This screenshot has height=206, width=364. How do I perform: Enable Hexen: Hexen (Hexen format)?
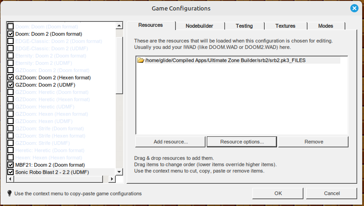coord(10,158)
